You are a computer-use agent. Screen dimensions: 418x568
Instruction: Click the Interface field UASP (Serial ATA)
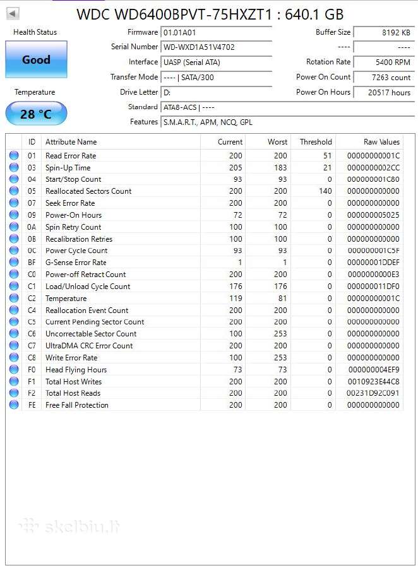coord(216,62)
